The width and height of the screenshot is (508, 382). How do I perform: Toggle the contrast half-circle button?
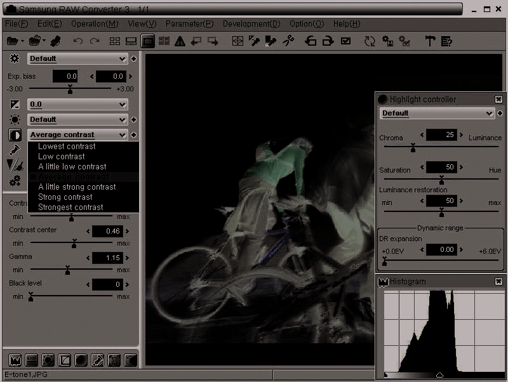pyautogui.click(x=15, y=135)
